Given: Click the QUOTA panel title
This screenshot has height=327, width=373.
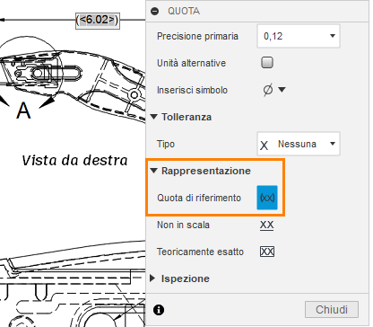Looking at the screenshot, I should click(x=184, y=12).
